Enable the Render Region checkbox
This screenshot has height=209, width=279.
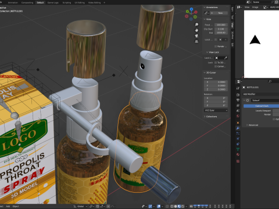(x=216, y=46)
